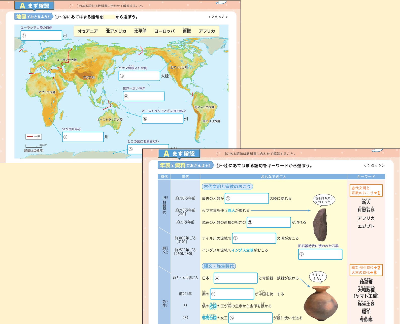Click answer box ⑥ after 邪馬台国の女王
The width and height of the screenshot is (400, 324).
click(x=250, y=318)
